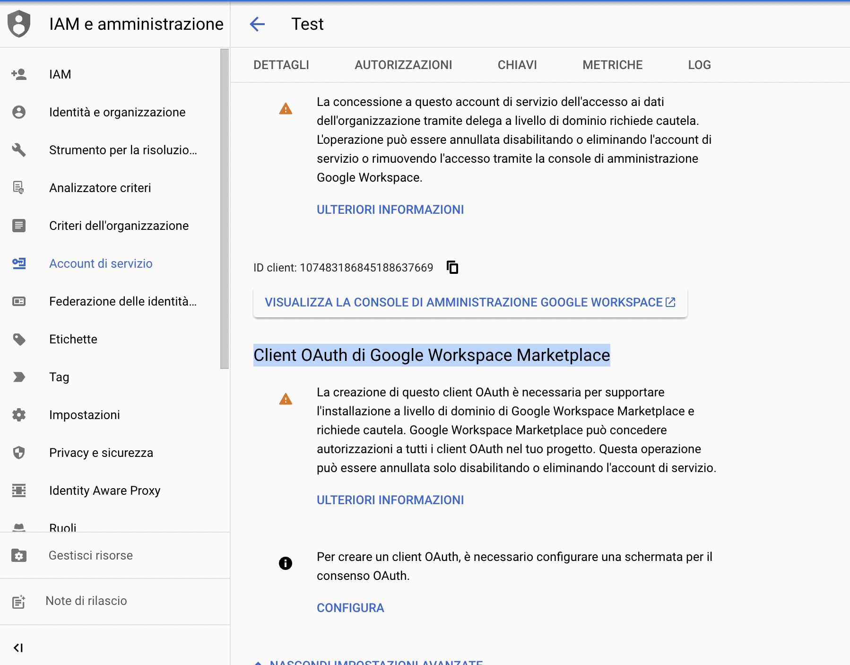Click the Impostazioni gear icon
The height and width of the screenshot is (665, 850).
pyautogui.click(x=19, y=415)
